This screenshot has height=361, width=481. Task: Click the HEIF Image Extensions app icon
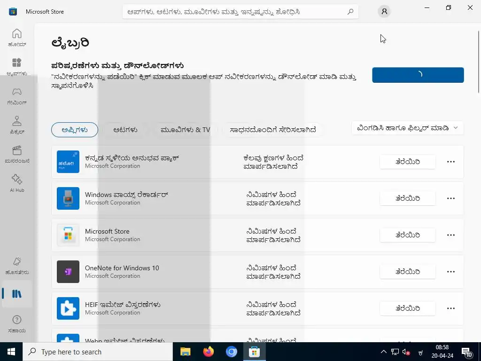(x=68, y=308)
